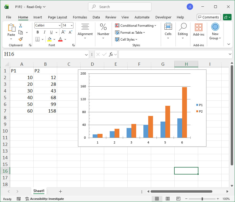Click the Insert Function fx icon
Image resolution: width=235 pixels, height=202 pixels.
point(111,55)
